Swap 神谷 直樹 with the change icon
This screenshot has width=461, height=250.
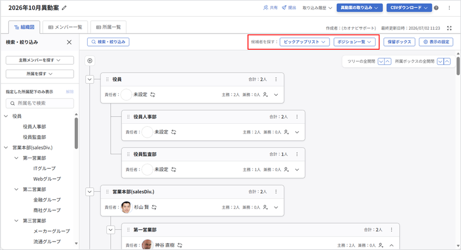click(180, 246)
